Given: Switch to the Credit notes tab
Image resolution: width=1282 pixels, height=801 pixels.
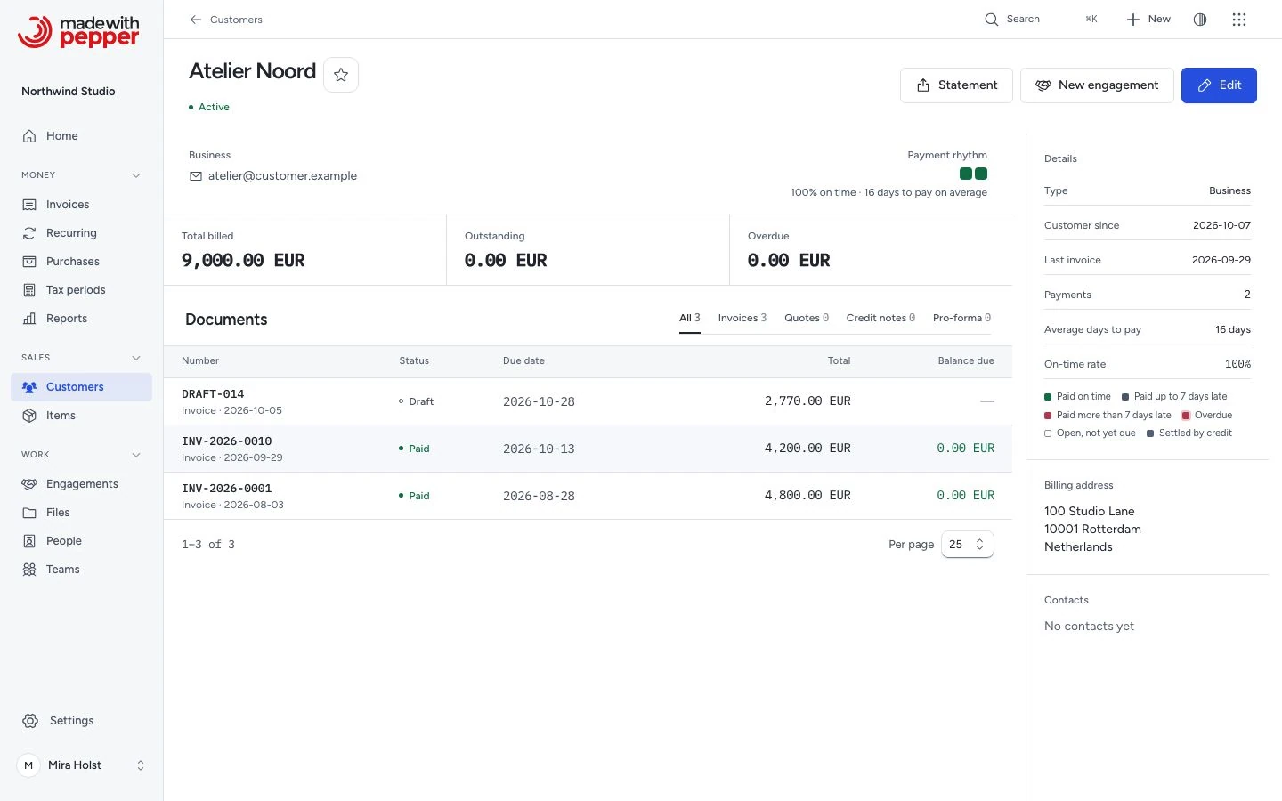Looking at the screenshot, I should click(880, 318).
